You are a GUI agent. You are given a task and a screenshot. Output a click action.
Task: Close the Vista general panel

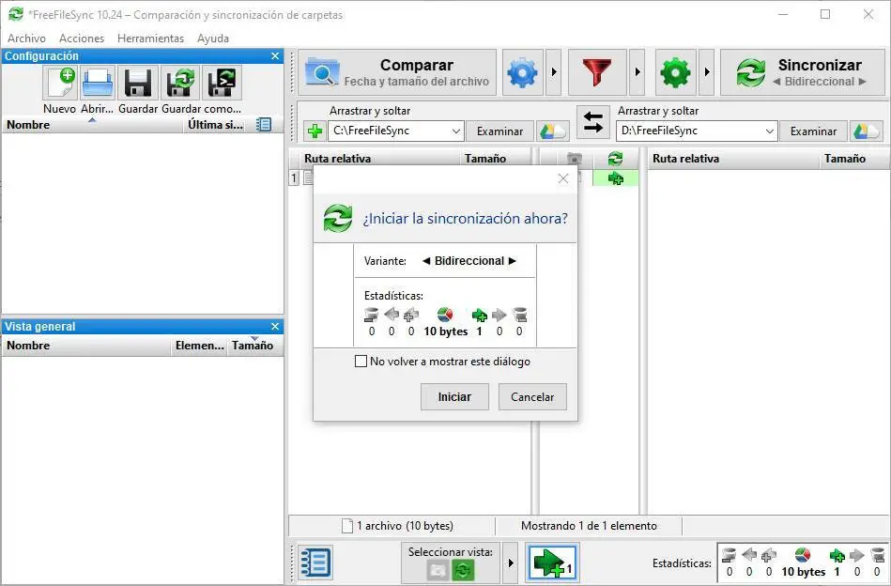pos(275,326)
